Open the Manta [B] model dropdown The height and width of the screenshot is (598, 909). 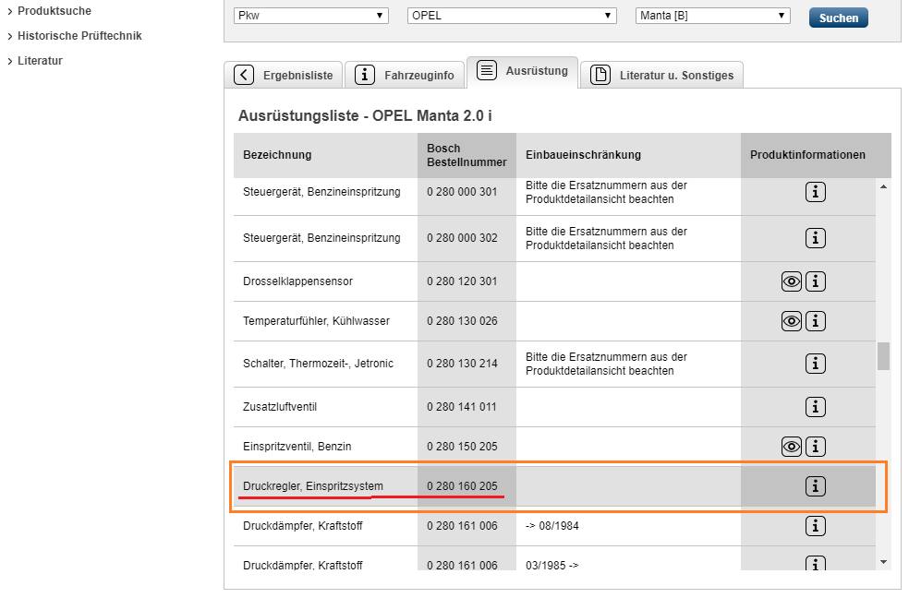[712, 16]
